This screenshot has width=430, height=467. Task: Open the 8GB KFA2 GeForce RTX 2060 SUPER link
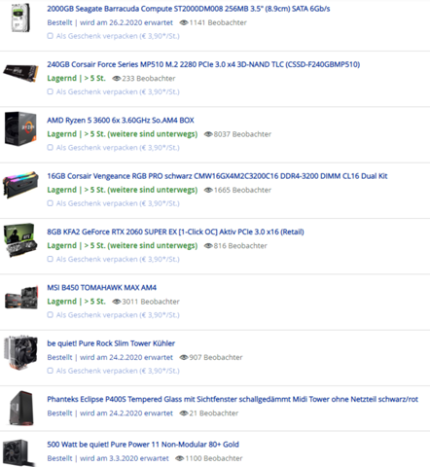[x=175, y=232]
